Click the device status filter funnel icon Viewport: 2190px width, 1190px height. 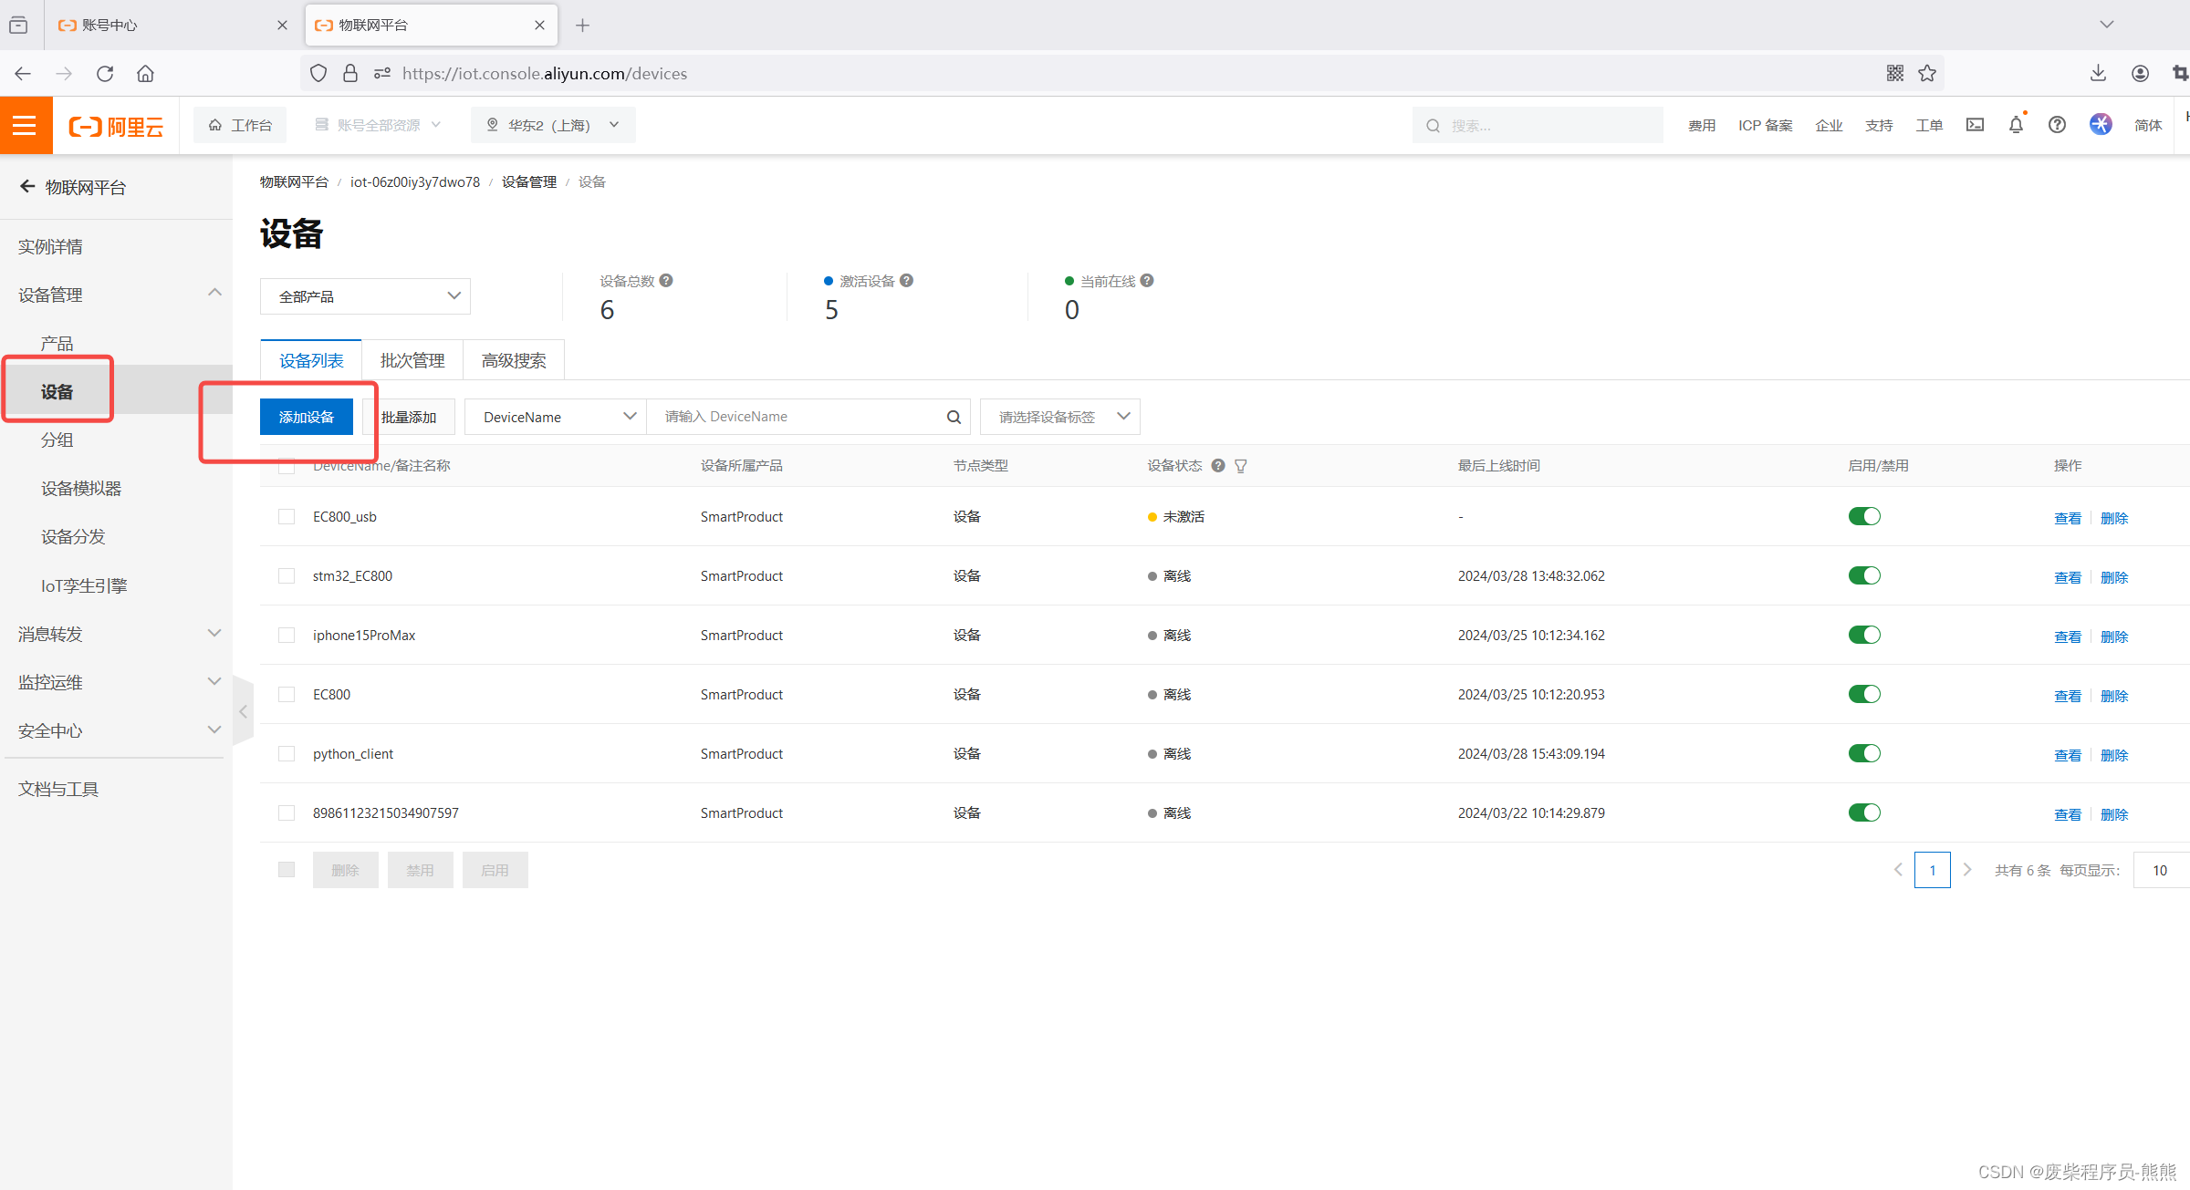pos(1241,466)
